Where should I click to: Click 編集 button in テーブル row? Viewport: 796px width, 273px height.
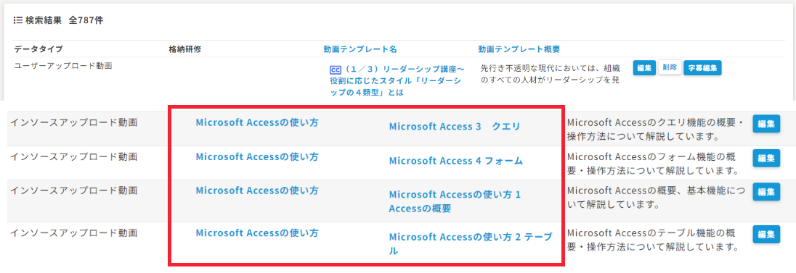click(x=766, y=235)
